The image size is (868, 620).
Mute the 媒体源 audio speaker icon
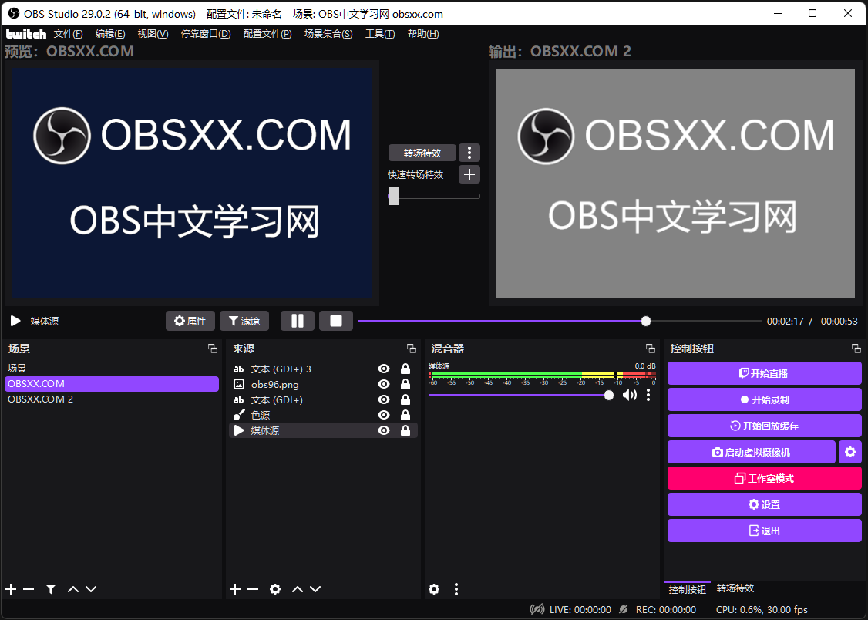click(x=629, y=395)
